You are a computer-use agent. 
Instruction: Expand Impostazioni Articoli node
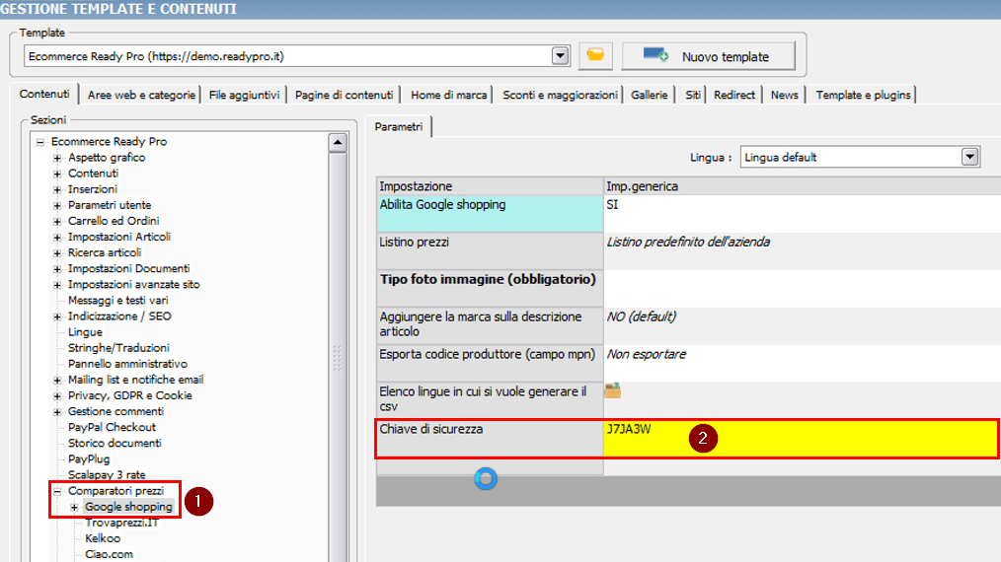click(x=57, y=238)
